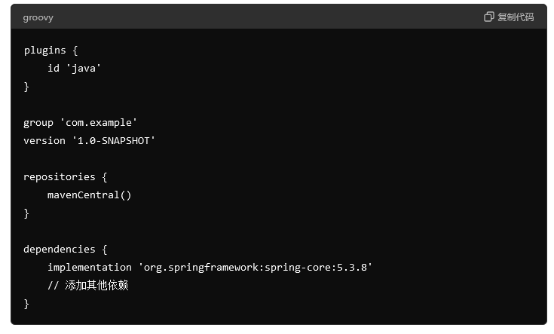
Task: Click the word 'version' in code
Action: (x=44, y=141)
